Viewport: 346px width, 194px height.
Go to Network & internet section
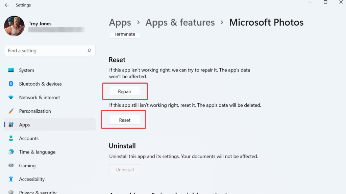(x=50, y=98)
